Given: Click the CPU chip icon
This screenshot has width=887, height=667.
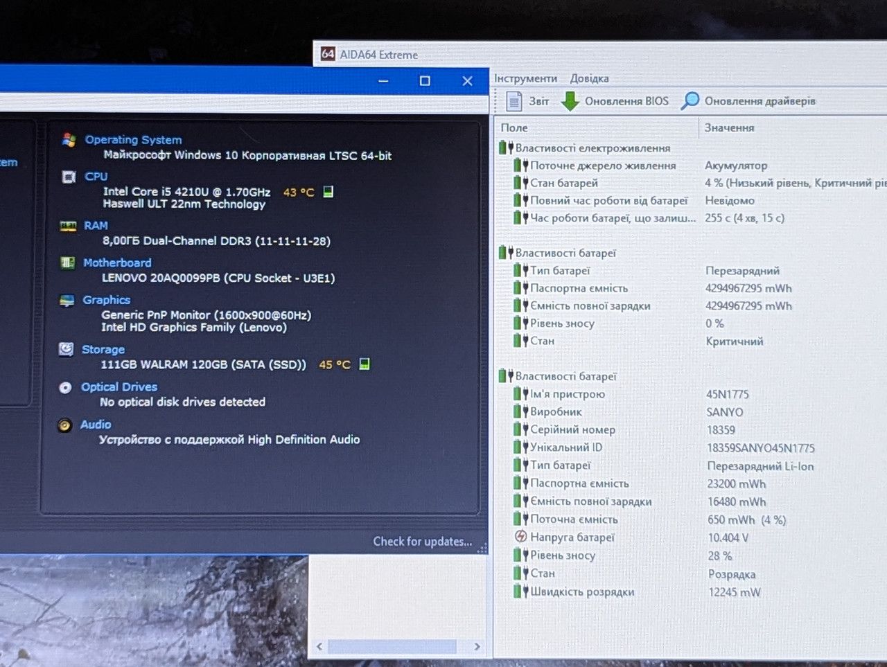Looking at the screenshot, I should [x=69, y=177].
